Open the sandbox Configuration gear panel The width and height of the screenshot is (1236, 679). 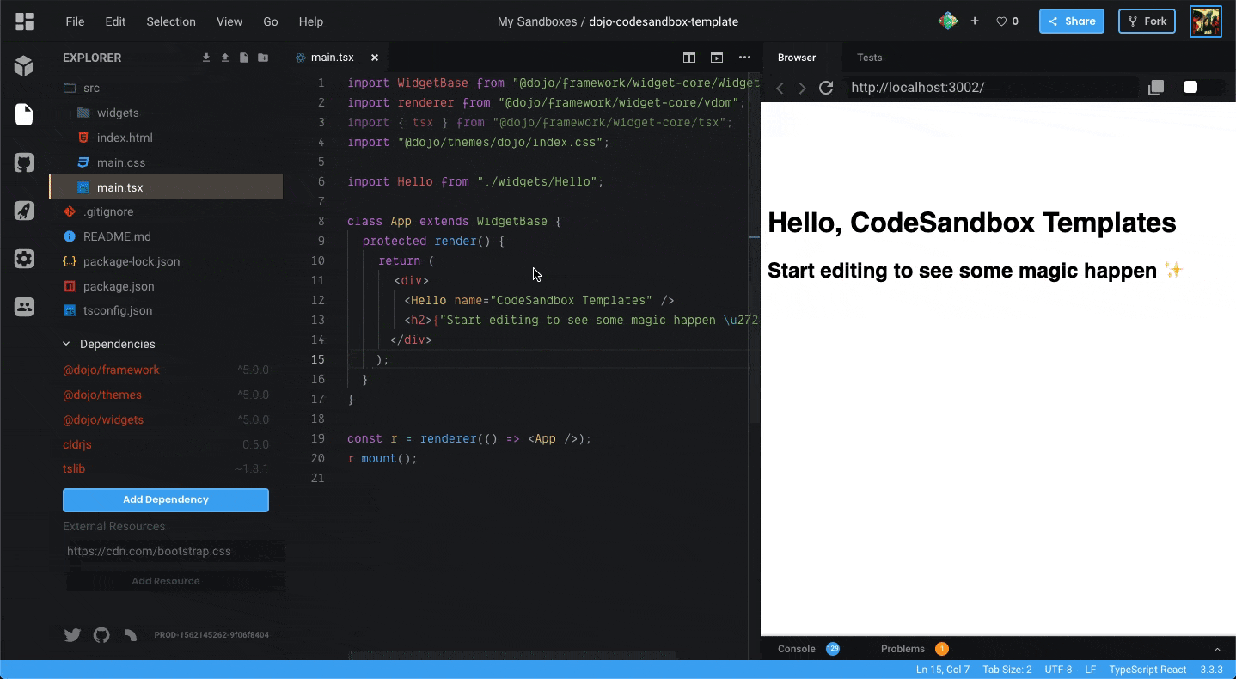pos(25,259)
